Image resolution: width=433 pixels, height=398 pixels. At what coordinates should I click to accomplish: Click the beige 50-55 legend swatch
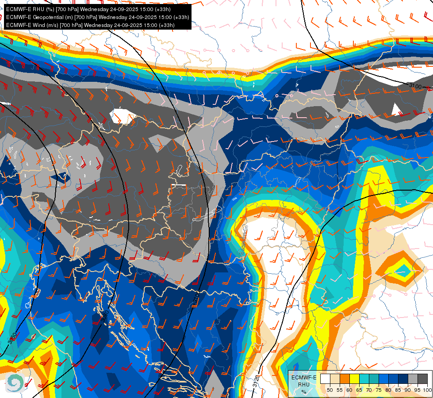(335, 379)
